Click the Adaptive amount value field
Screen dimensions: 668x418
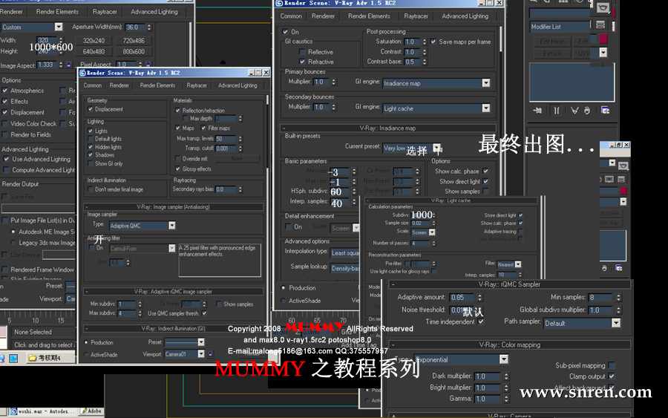pyautogui.click(x=462, y=297)
